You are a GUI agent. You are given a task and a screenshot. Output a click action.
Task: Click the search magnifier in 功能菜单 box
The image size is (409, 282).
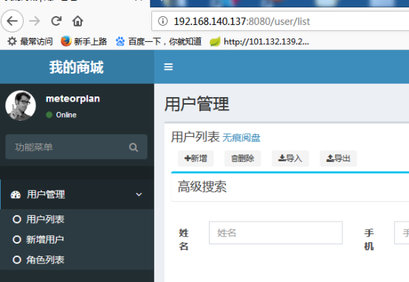coord(134,147)
